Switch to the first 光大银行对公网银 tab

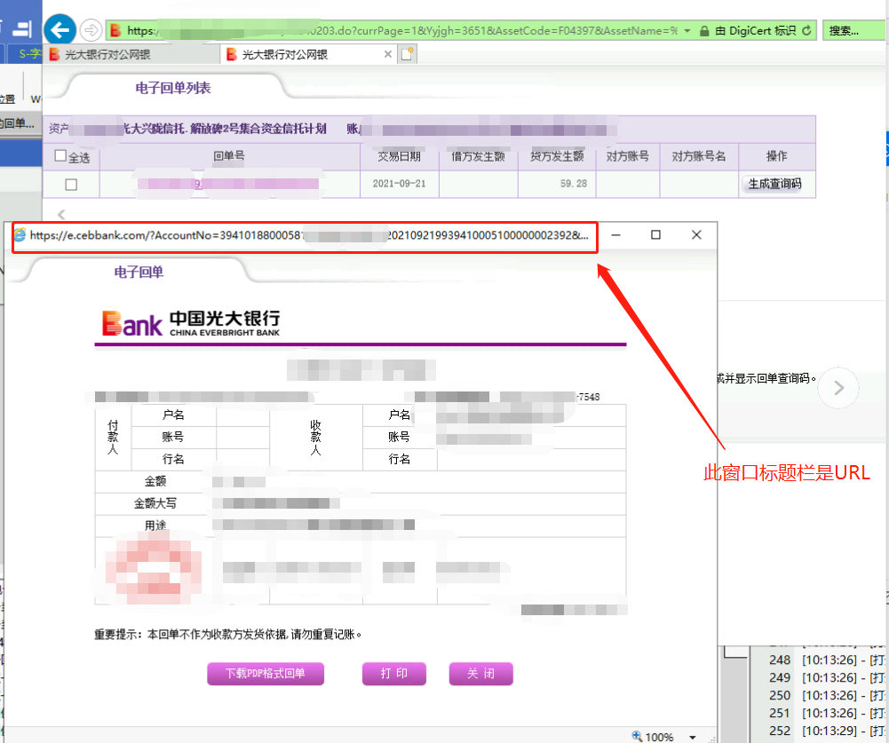(133, 54)
